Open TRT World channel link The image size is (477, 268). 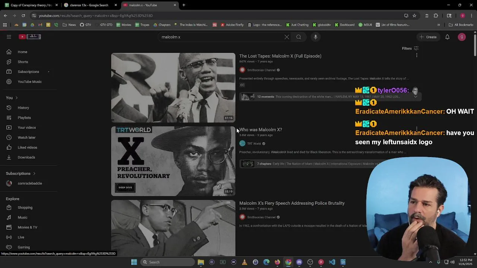[254, 144]
